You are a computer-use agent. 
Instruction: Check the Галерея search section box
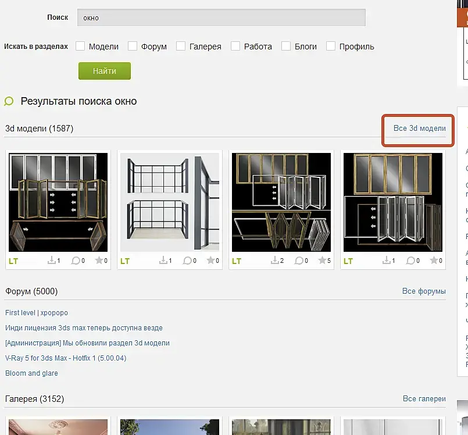coord(181,47)
